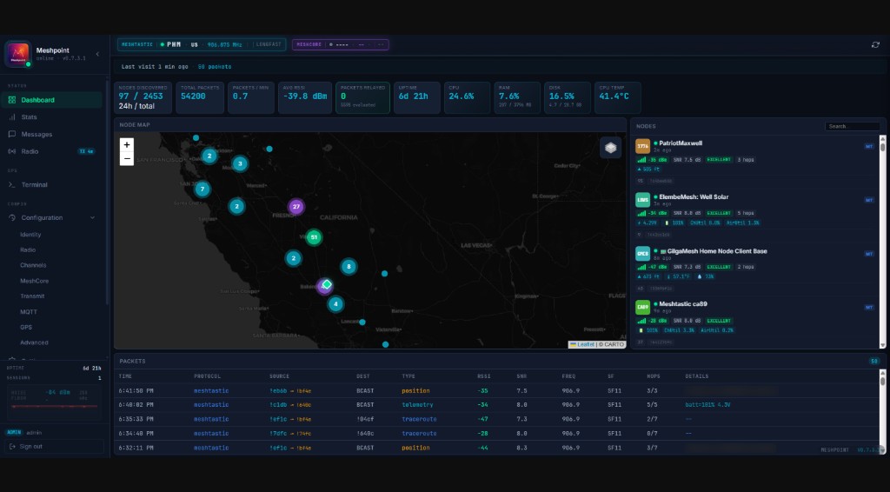The width and height of the screenshot is (890, 492).
Task: Click the 3 node cluster marker
Action: click(240, 164)
